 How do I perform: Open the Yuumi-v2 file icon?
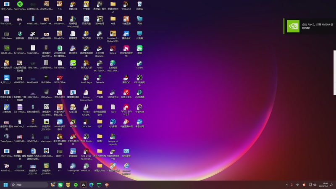(6, 168)
